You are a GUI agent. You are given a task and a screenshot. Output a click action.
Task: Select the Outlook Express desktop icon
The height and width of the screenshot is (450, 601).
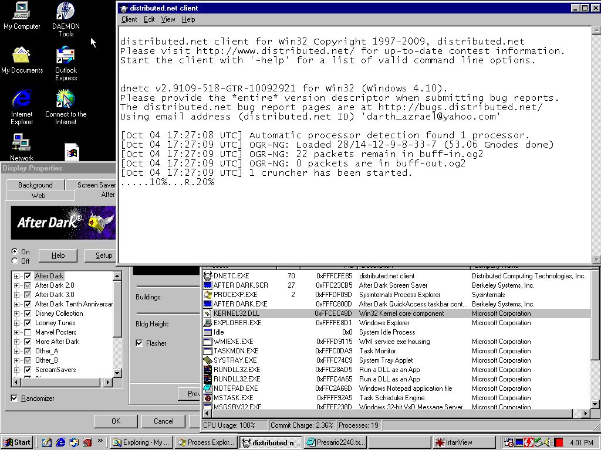[66, 63]
